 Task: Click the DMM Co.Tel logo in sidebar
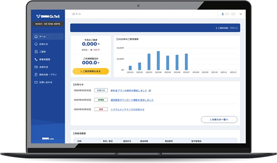point(48,16)
